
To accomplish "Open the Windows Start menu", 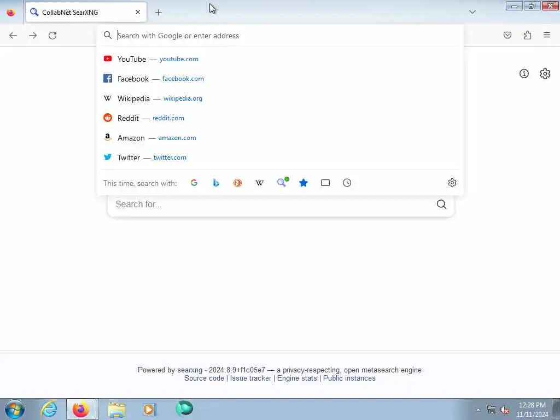I will tap(15, 409).
